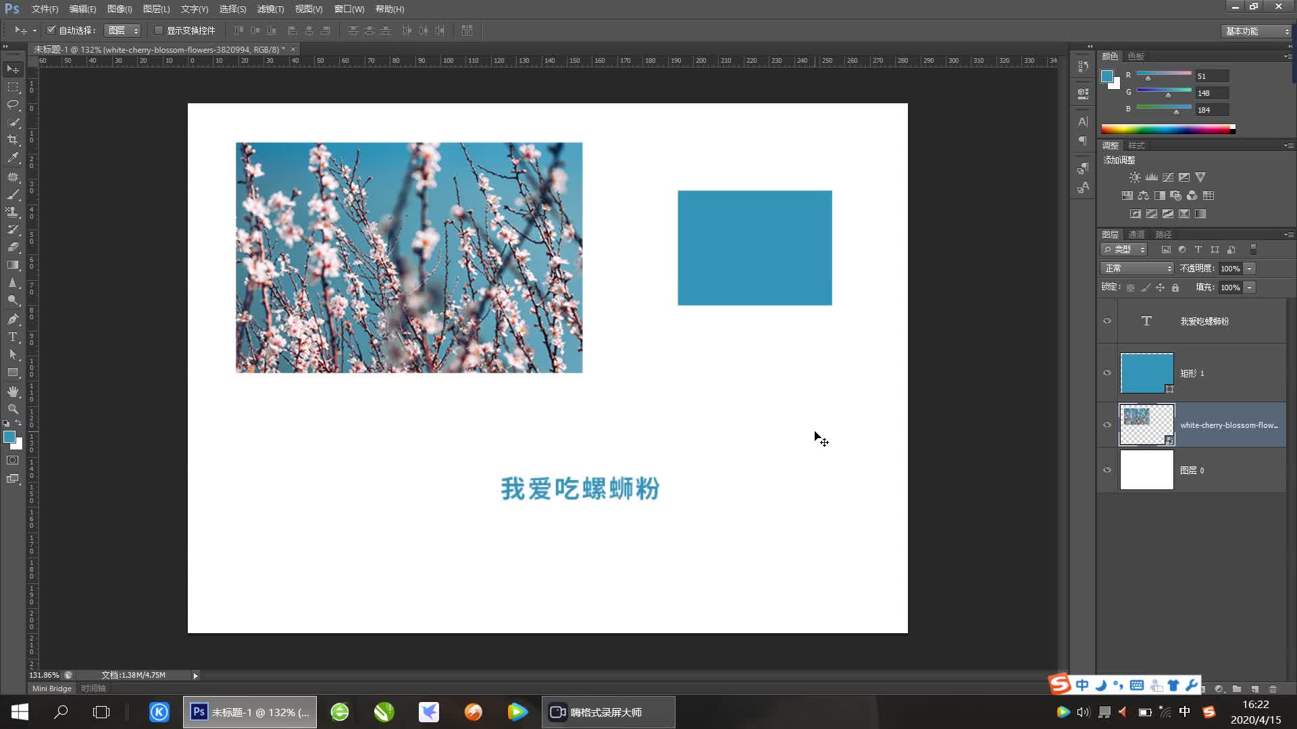Switch to the 通道 tab
This screenshot has width=1297, height=729.
(x=1136, y=235)
